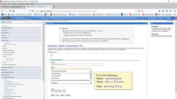This screenshot has height=99, width=177.
Task: Open the CASTLE bookmark
Action: tap(124, 14)
